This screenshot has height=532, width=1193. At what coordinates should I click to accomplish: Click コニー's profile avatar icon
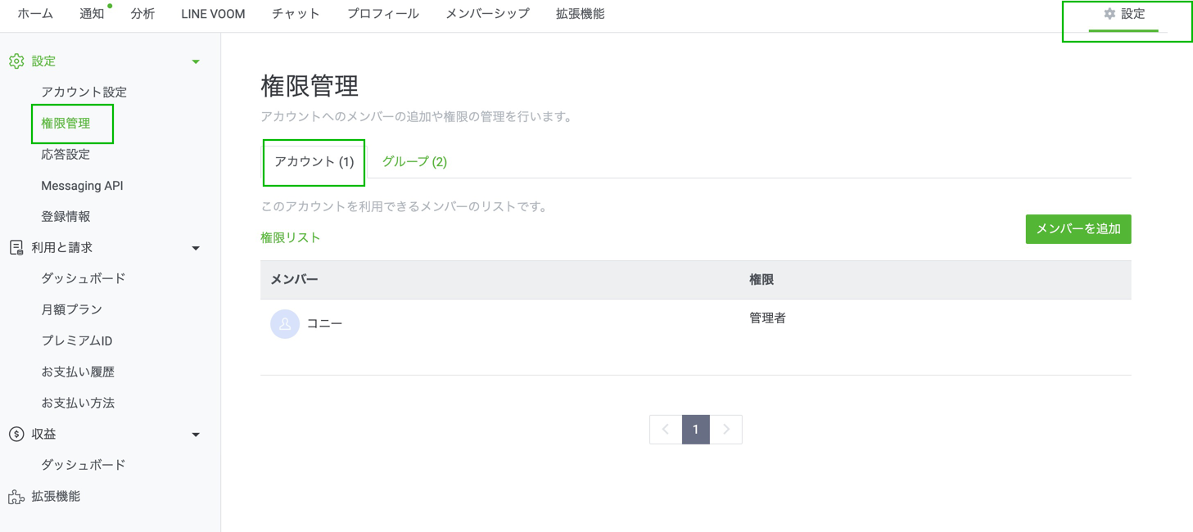[x=285, y=324]
